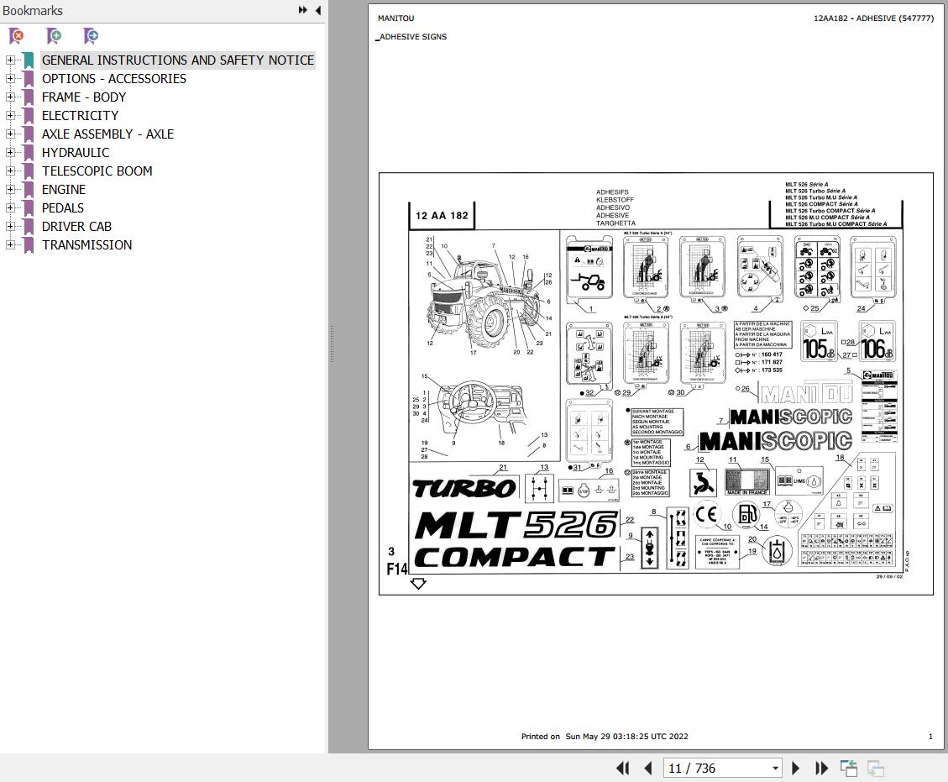Expand GENERAL INSTRUCTIONS AND SAFETY NOTICE node
Screen dimensions: 948x782
pos(10,60)
